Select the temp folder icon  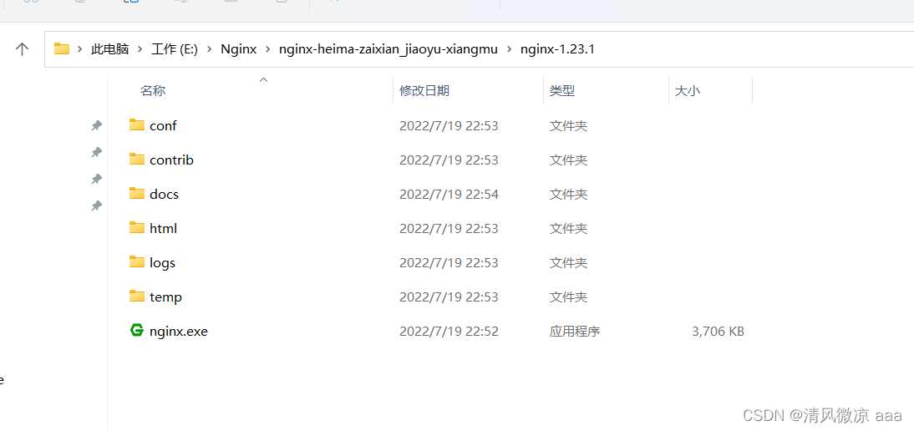tap(136, 297)
